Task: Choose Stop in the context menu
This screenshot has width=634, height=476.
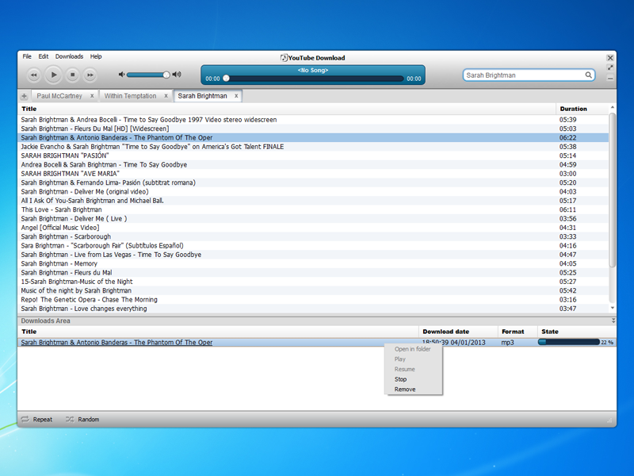Action: pyautogui.click(x=401, y=379)
